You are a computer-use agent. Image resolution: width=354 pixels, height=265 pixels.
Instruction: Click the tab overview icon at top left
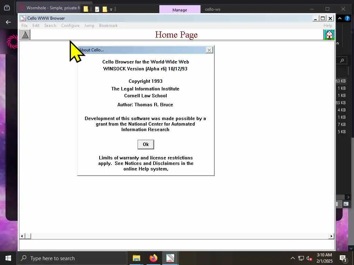click(7, 8)
